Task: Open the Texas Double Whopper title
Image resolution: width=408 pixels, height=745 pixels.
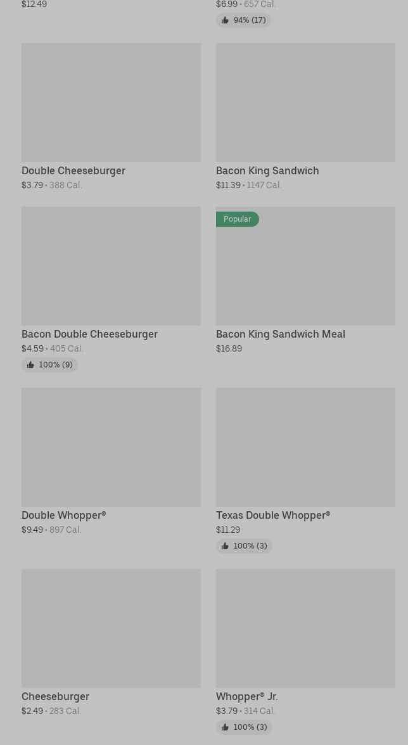Action: click(x=273, y=515)
